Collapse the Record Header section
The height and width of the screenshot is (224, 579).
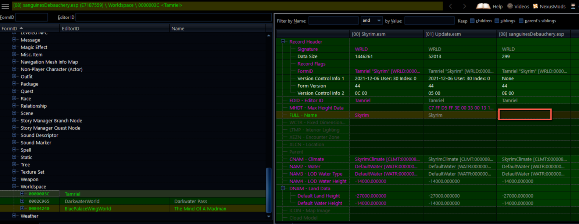tap(283, 42)
